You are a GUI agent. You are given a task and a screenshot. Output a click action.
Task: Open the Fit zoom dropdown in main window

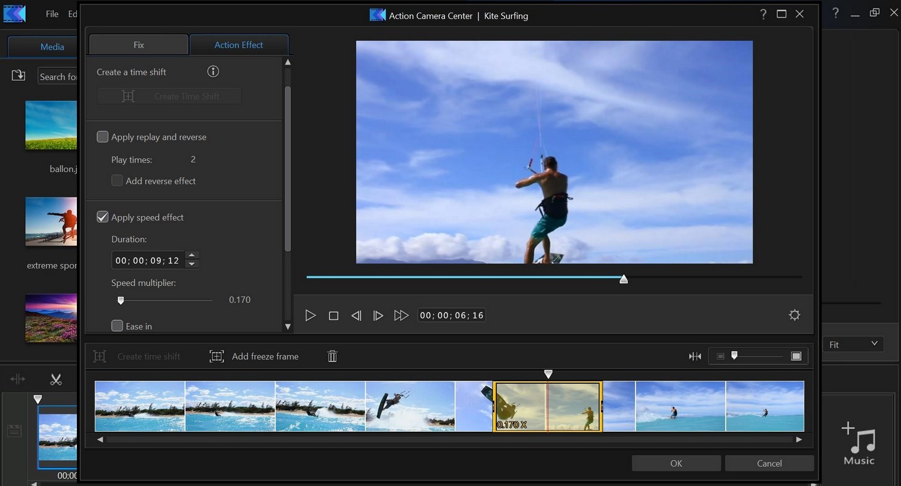coord(853,344)
